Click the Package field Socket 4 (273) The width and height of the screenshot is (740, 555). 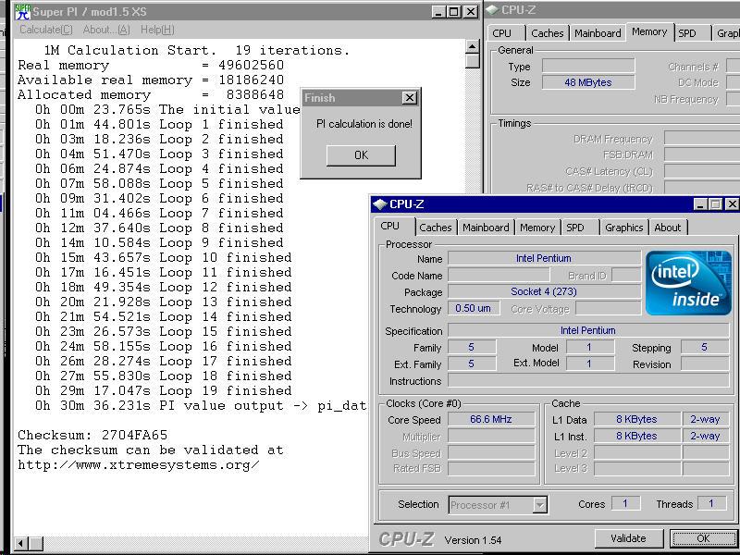[x=544, y=291]
